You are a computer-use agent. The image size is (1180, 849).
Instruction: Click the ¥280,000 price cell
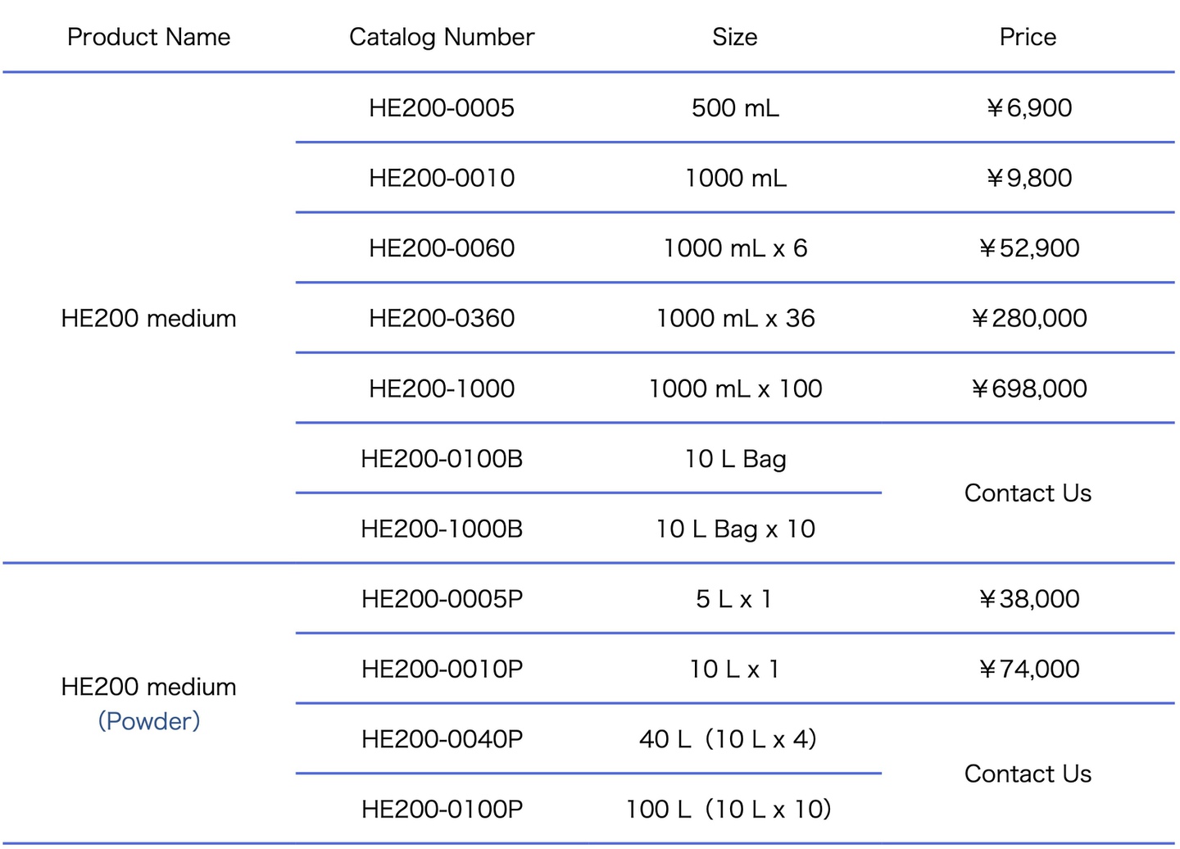1028,318
